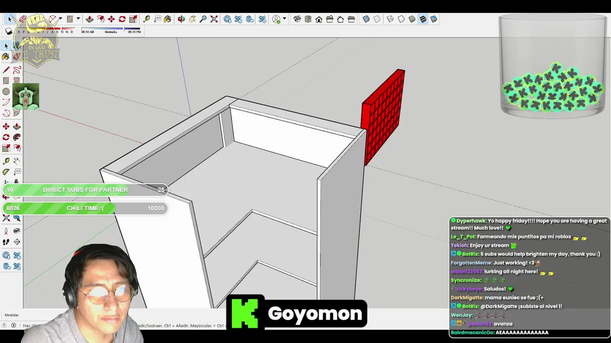Switch to Back view

pyautogui.click(x=340, y=19)
